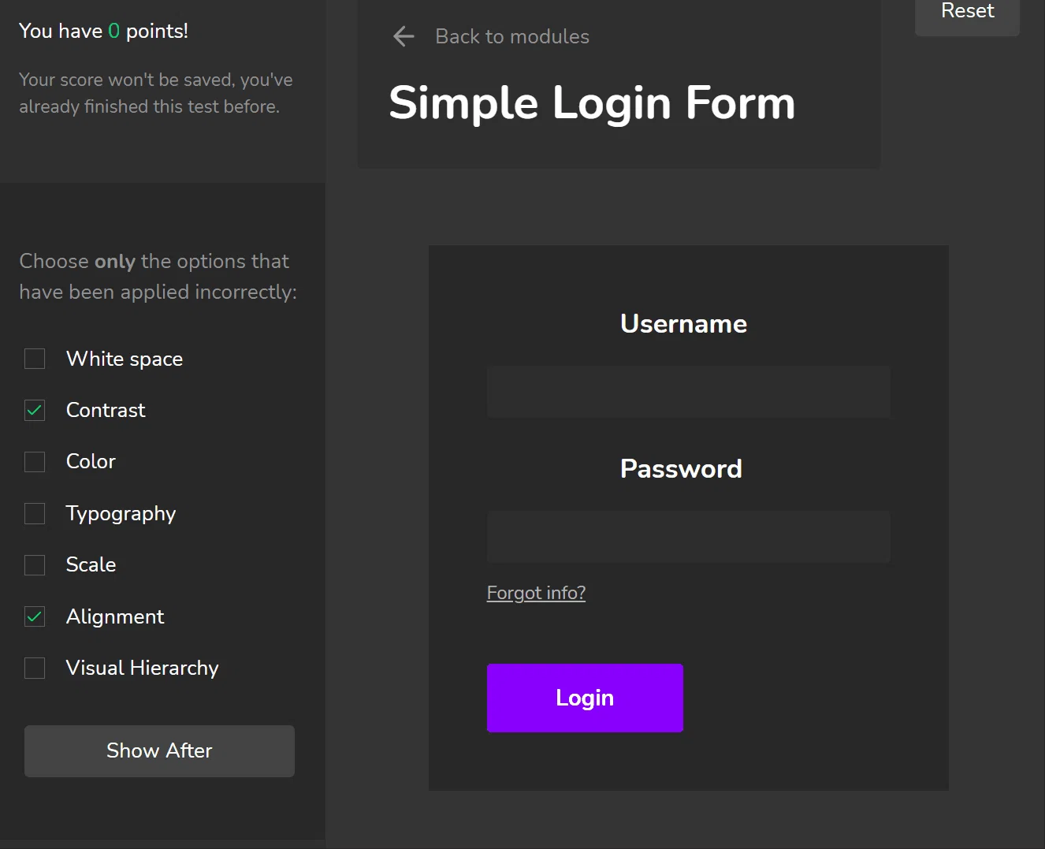The height and width of the screenshot is (849, 1045).
Task: Click the Show After button
Action: pyautogui.click(x=159, y=751)
